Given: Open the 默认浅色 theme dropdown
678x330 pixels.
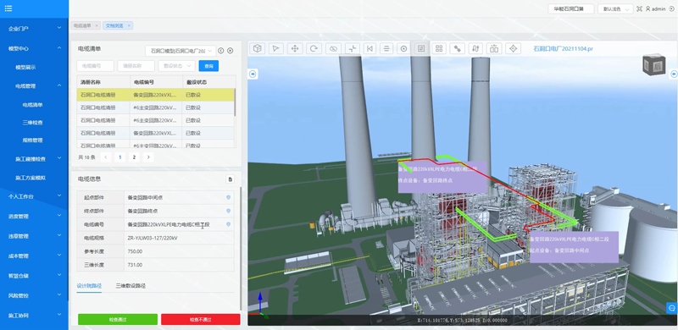Looking at the screenshot, I should (615, 8).
